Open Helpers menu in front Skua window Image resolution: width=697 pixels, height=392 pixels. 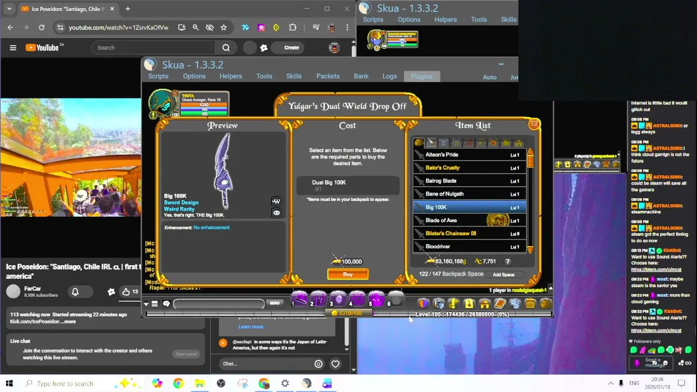click(x=231, y=76)
